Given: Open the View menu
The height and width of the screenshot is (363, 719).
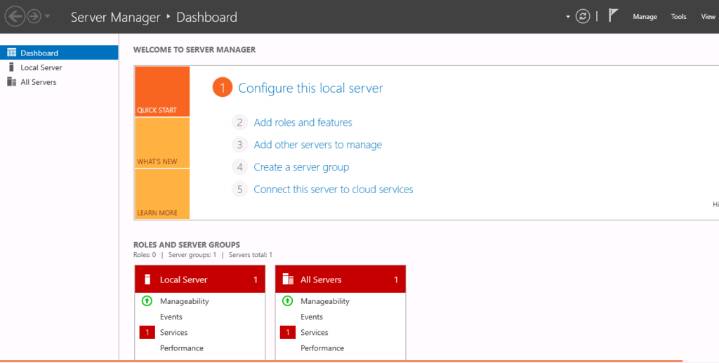Looking at the screenshot, I should tap(708, 17).
